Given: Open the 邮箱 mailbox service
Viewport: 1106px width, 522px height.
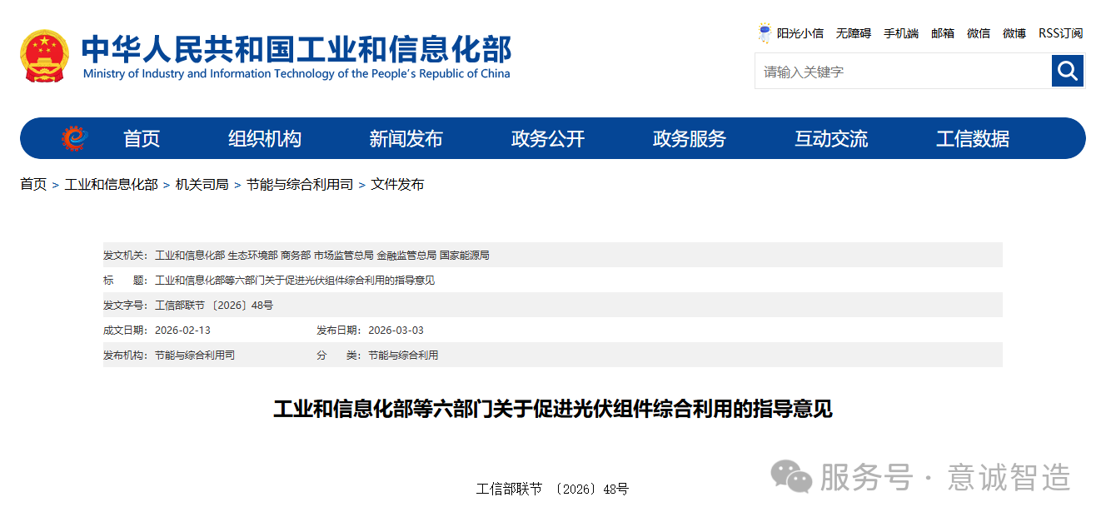Looking at the screenshot, I should coord(943,32).
